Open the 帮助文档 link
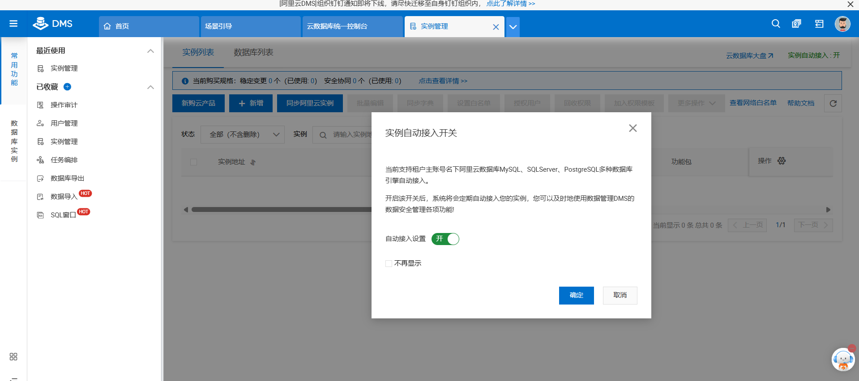The width and height of the screenshot is (859, 381). pos(801,103)
